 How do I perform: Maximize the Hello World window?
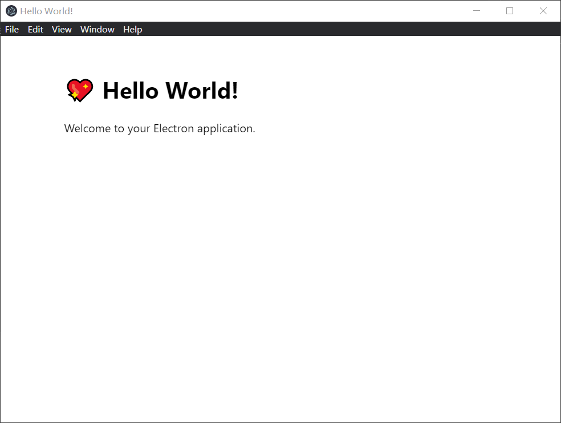tap(510, 11)
